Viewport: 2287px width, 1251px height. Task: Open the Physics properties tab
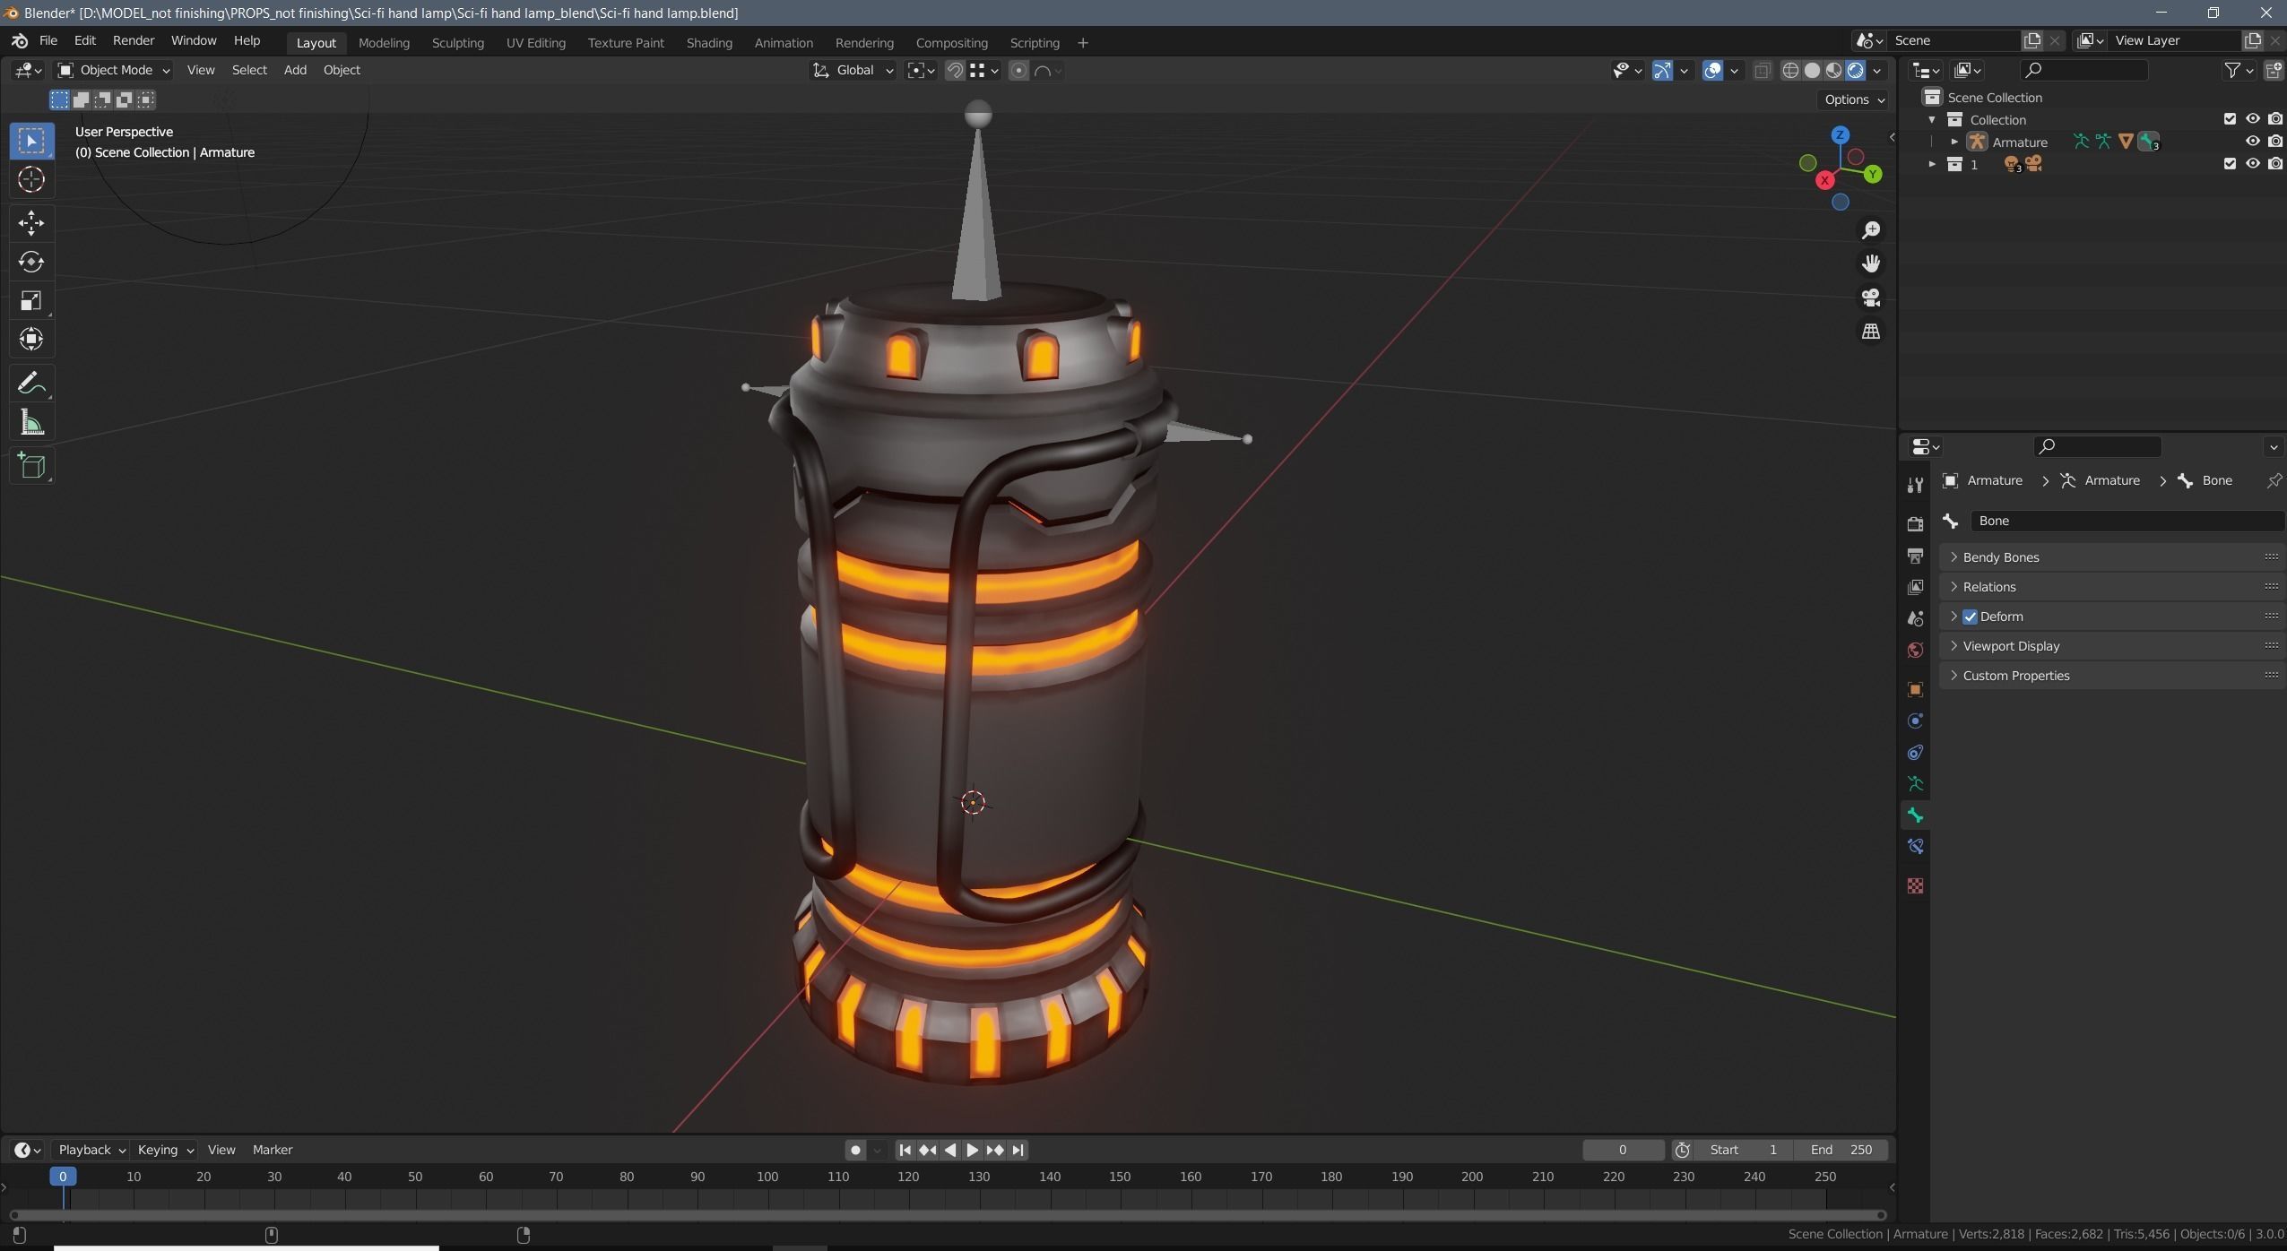coord(1915,720)
